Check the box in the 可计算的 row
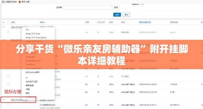The width and height of the screenshot is (203, 109). click(8, 77)
